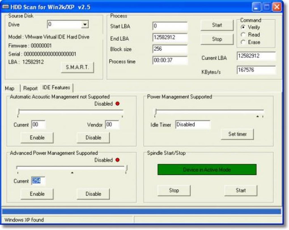Click the 'Firmware : 00000001' text
The image size is (289, 230).
[30, 46]
